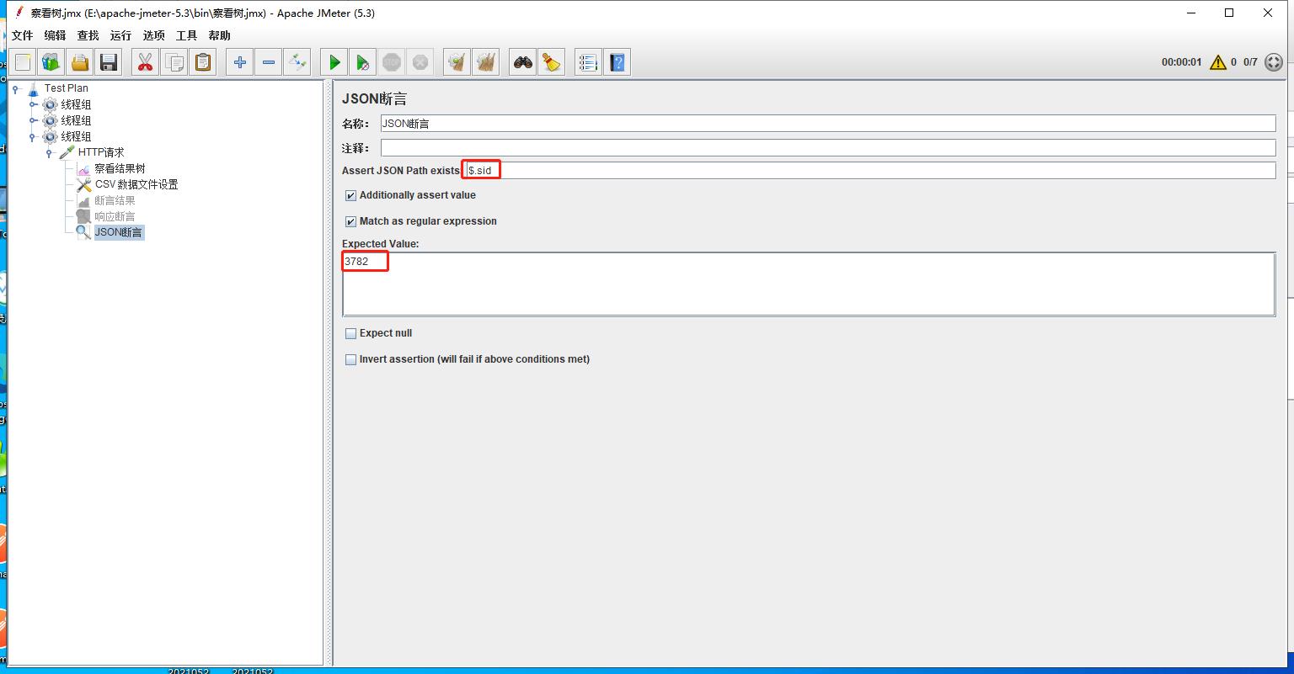This screenshot has height=674, width=1294.
Task: Open the Function Helper list icon
Action: (589, 62)
